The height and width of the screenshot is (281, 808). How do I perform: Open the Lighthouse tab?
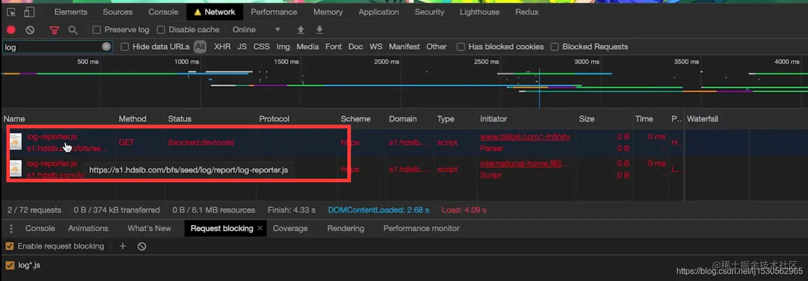480,12
